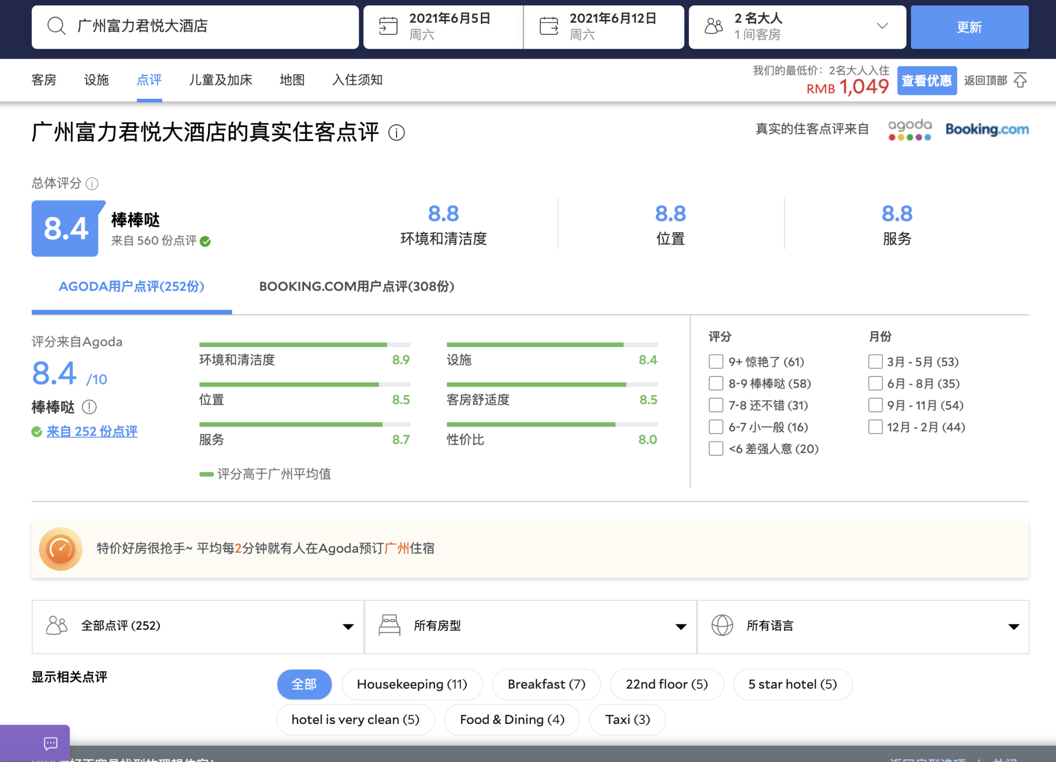Click green check beside 来自 252 份点评
1056x762 pixels.
click(x=36, y=432)
